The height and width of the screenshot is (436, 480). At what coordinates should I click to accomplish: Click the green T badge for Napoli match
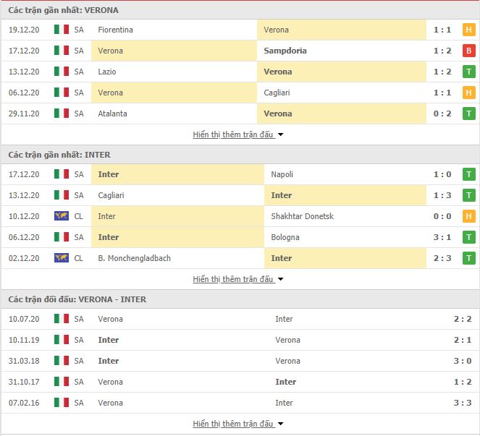[468, 174]
